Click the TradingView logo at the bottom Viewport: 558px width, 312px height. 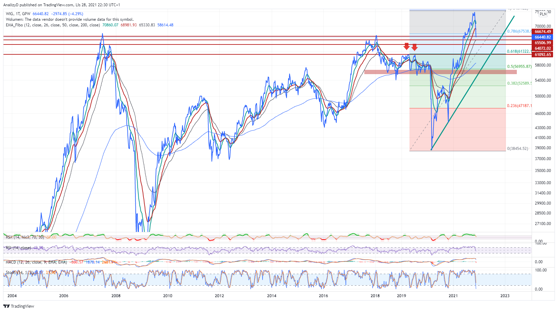(x=19, y=306)
